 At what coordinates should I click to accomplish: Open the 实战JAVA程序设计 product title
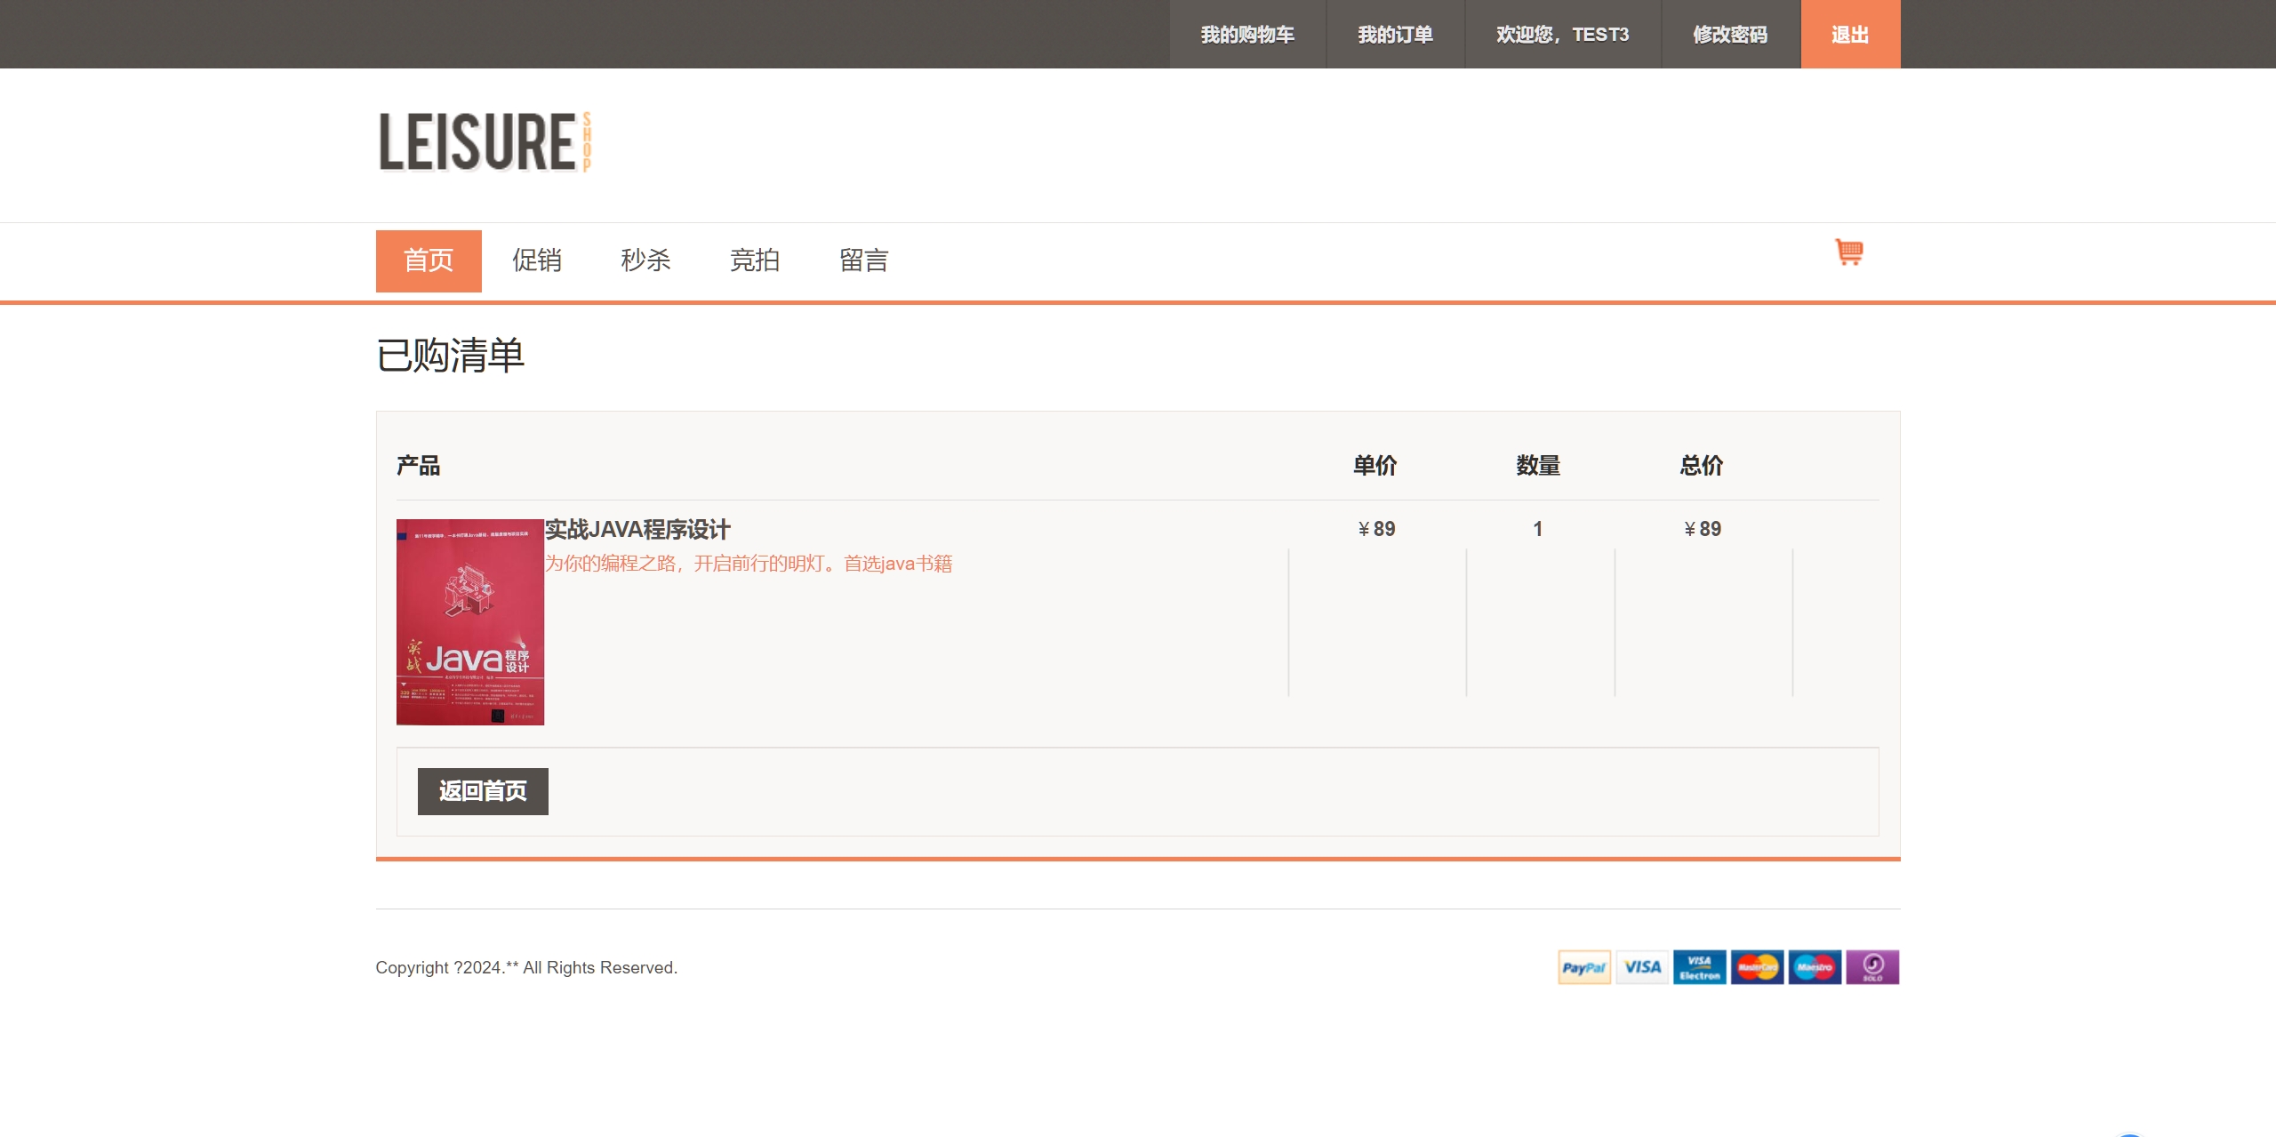tap(637, 530)
